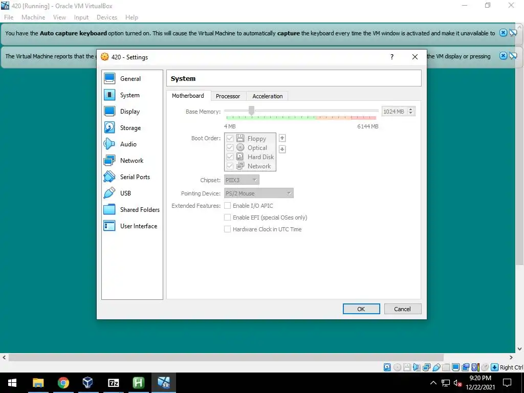Open the File menu
The image size is (524, 393).
click(9, 17)
